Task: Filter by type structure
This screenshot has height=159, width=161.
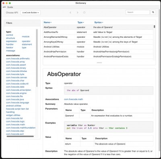Action: (10, 38)
